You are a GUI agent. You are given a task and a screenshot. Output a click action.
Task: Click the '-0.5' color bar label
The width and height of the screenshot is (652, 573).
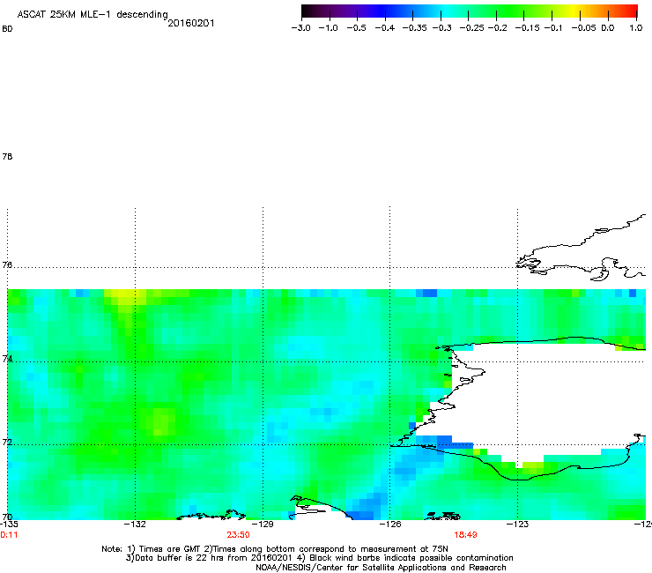click(356, 28)
